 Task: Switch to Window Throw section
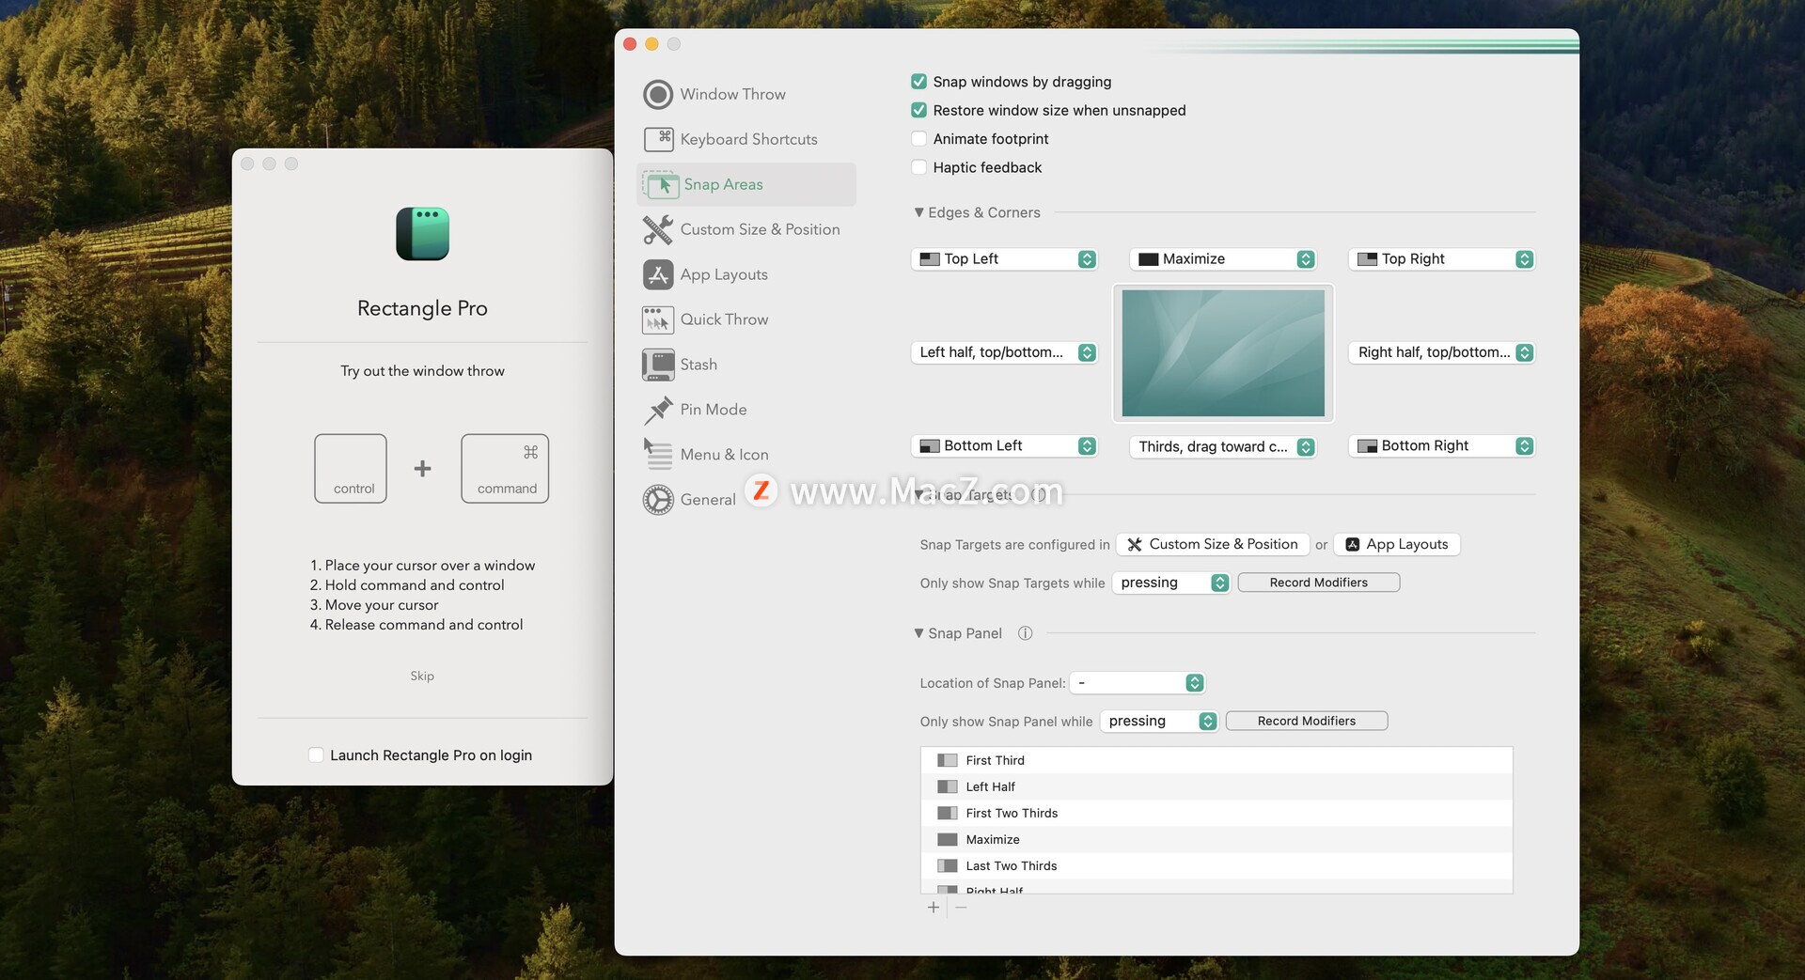[x=733, y=94]
